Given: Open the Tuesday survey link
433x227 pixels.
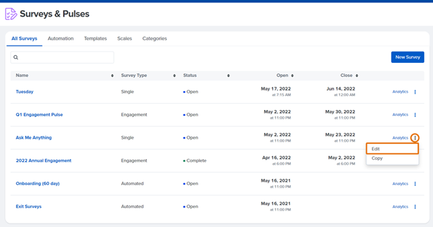Looking at the screenshot, I should pos(25,92).
